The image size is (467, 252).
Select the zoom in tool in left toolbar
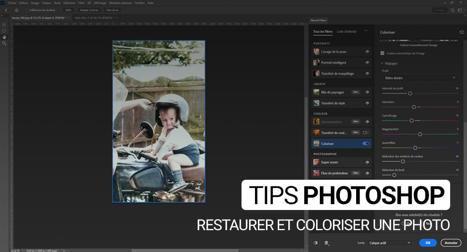point(4,25)
